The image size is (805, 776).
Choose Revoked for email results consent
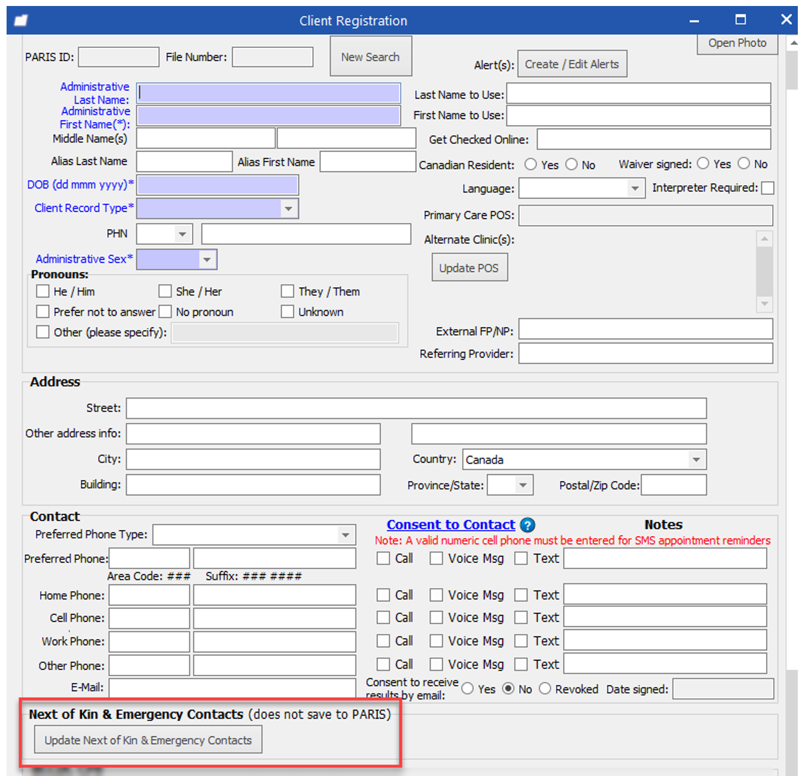[545, 689]
